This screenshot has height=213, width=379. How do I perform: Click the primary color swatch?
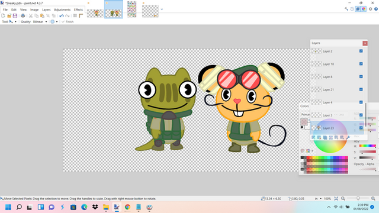[x=304, y=121]
